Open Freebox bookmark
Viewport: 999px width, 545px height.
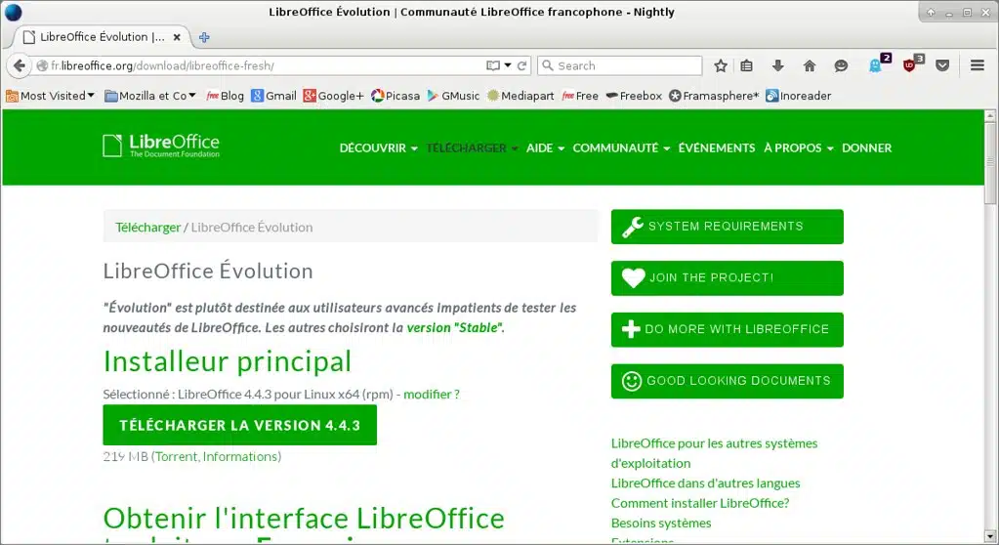(634, 96)
